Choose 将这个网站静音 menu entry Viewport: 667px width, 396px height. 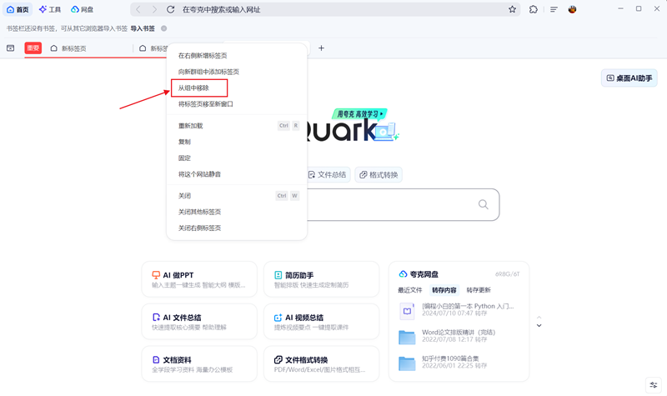237,174
